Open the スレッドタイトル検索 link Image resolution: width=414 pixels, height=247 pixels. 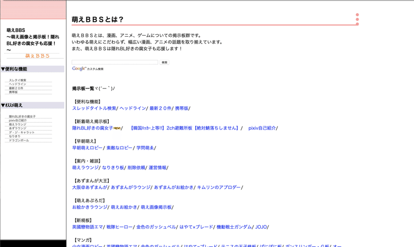(94, 108)
